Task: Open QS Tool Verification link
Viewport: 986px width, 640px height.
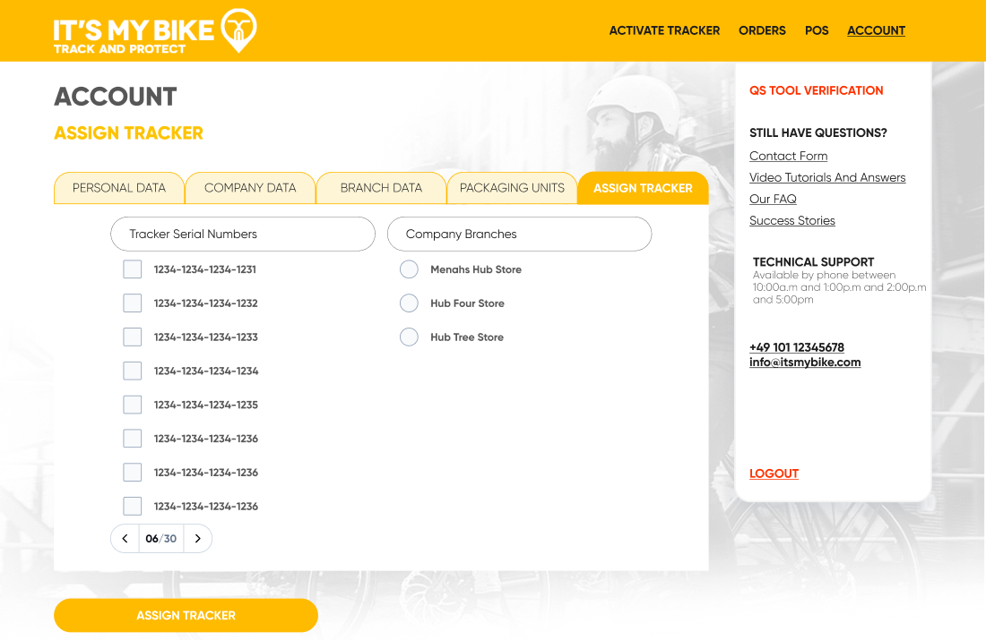Action: click(x=817, y=90)
